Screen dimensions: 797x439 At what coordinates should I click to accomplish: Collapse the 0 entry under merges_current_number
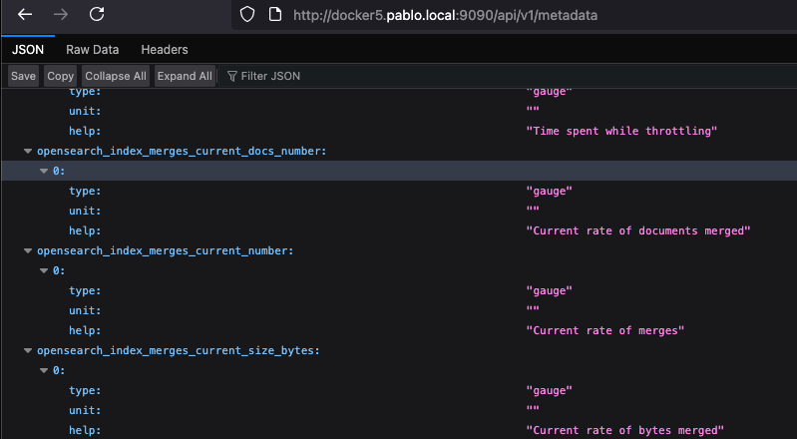[x=44, y=270]
